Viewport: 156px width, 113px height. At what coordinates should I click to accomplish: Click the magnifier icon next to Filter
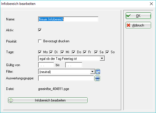coord(98,72)
